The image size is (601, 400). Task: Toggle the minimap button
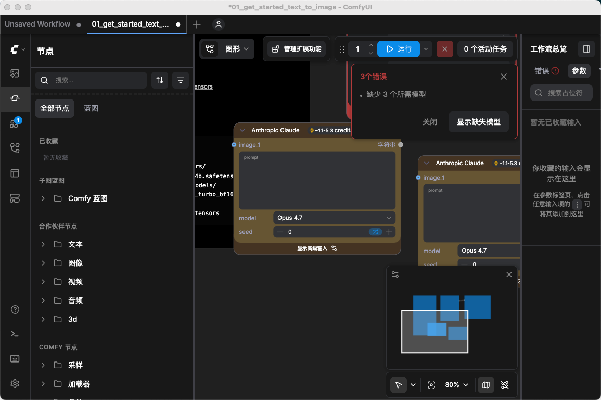click(485, 385)
